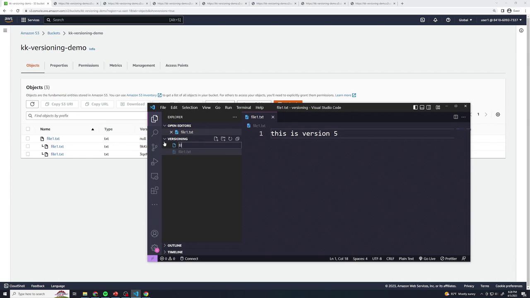Open the AWS Services grid menu
530x298 pixels.
coord(30,20)
